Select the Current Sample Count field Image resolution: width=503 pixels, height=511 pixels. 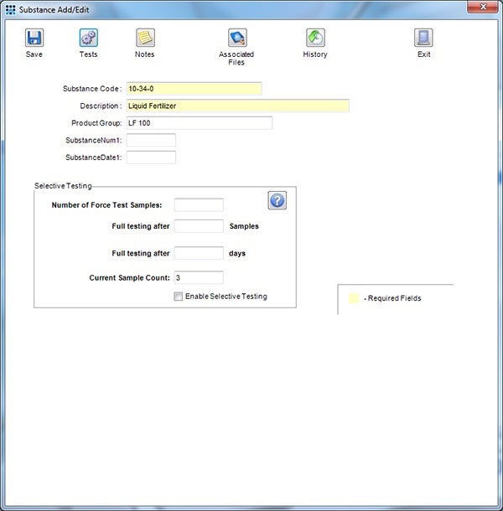[x=199, y=277]
